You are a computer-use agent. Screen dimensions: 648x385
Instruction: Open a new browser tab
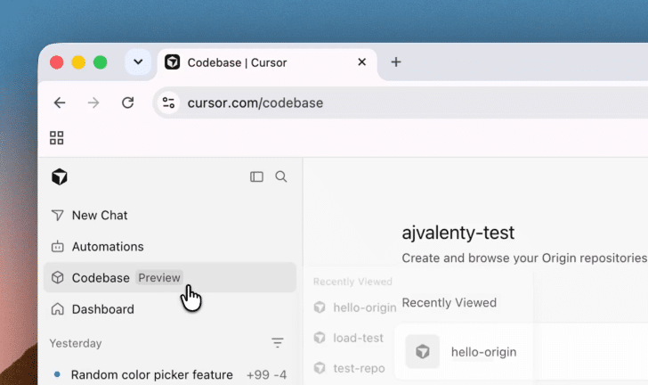click(396, 62)
